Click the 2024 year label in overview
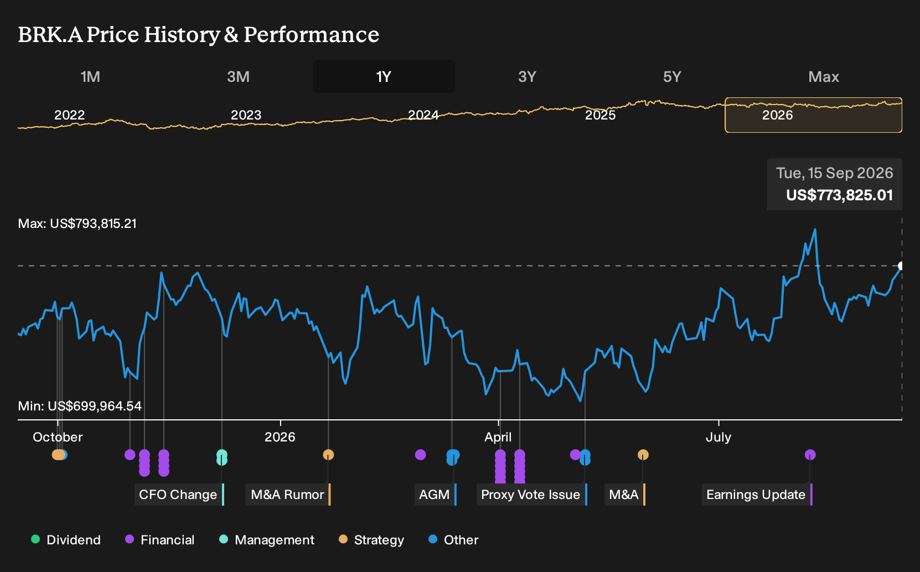This screenshot has height=572, width=920. [423, 115]
